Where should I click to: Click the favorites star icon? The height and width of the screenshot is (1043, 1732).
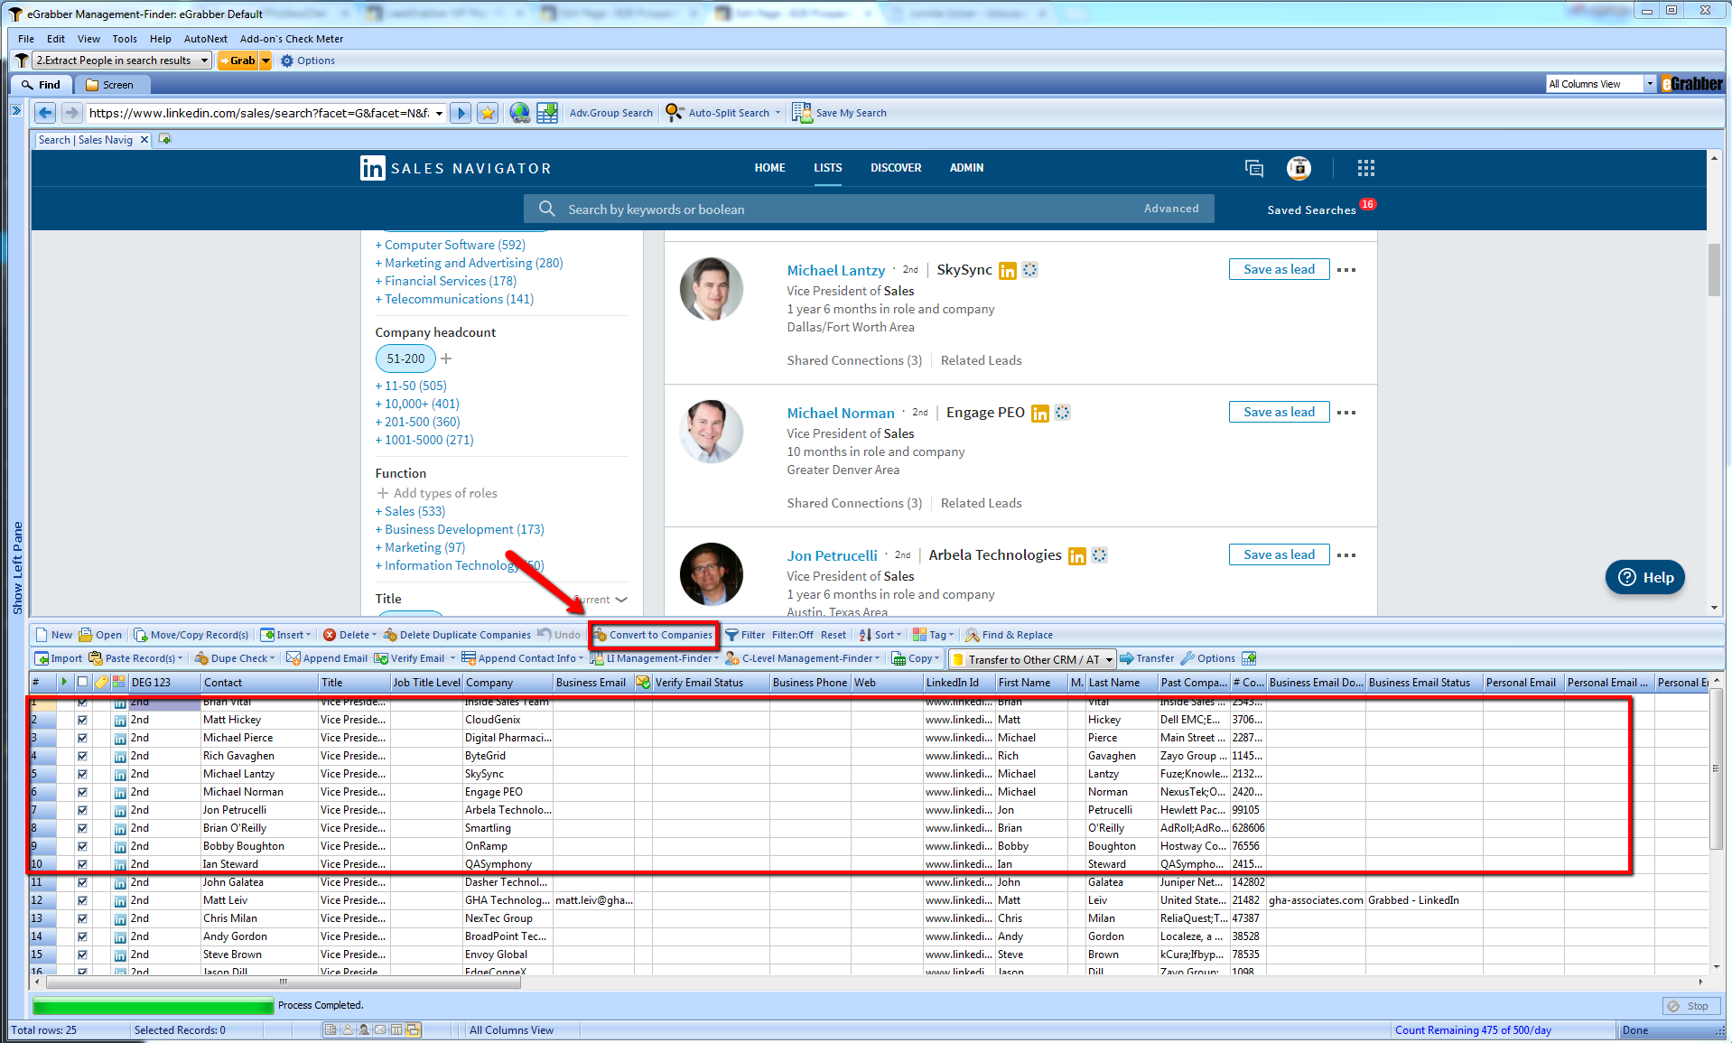click(488, 113)
